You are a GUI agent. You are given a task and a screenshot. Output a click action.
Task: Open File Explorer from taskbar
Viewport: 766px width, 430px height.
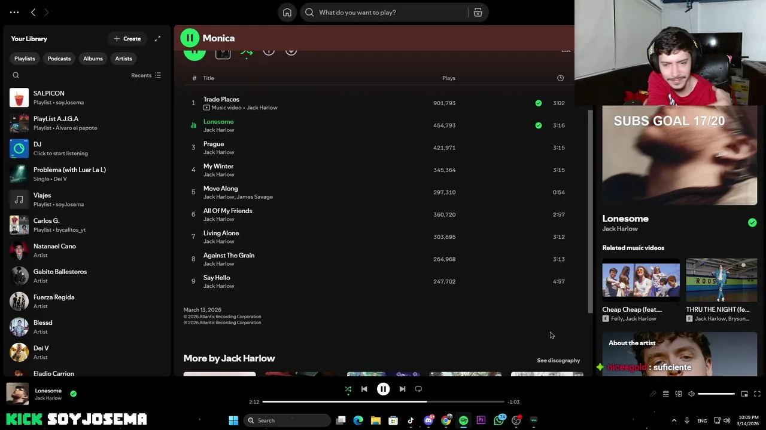[376, 420]
